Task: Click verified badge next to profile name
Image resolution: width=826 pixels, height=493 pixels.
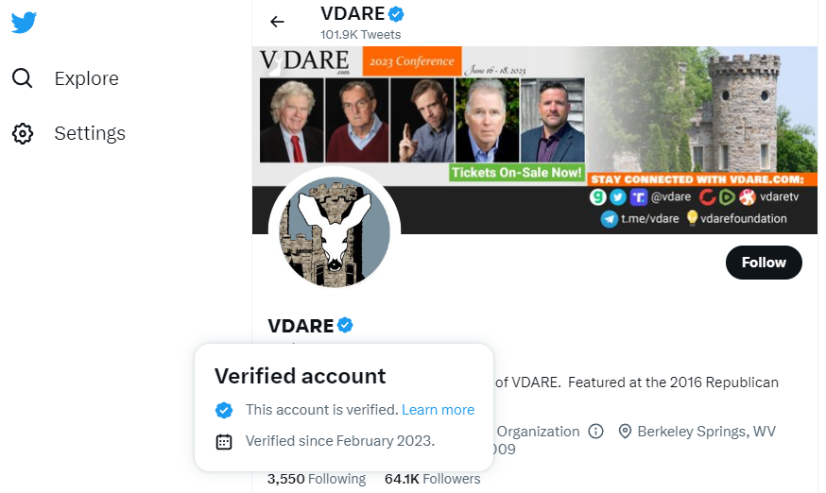Action: (x=346, y=326)
